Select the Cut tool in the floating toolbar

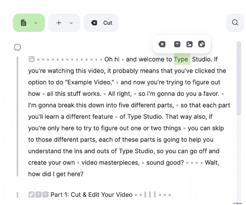point(162,44)
